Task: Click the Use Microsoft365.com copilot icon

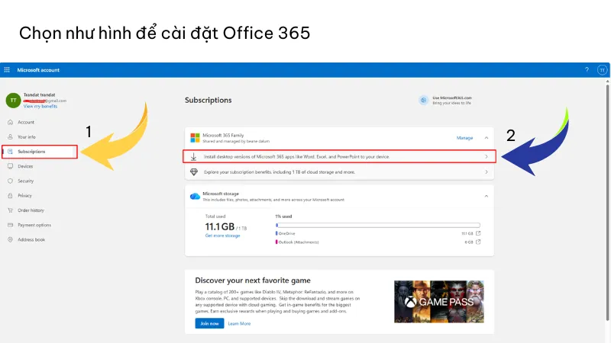Action: coord(423,100)
